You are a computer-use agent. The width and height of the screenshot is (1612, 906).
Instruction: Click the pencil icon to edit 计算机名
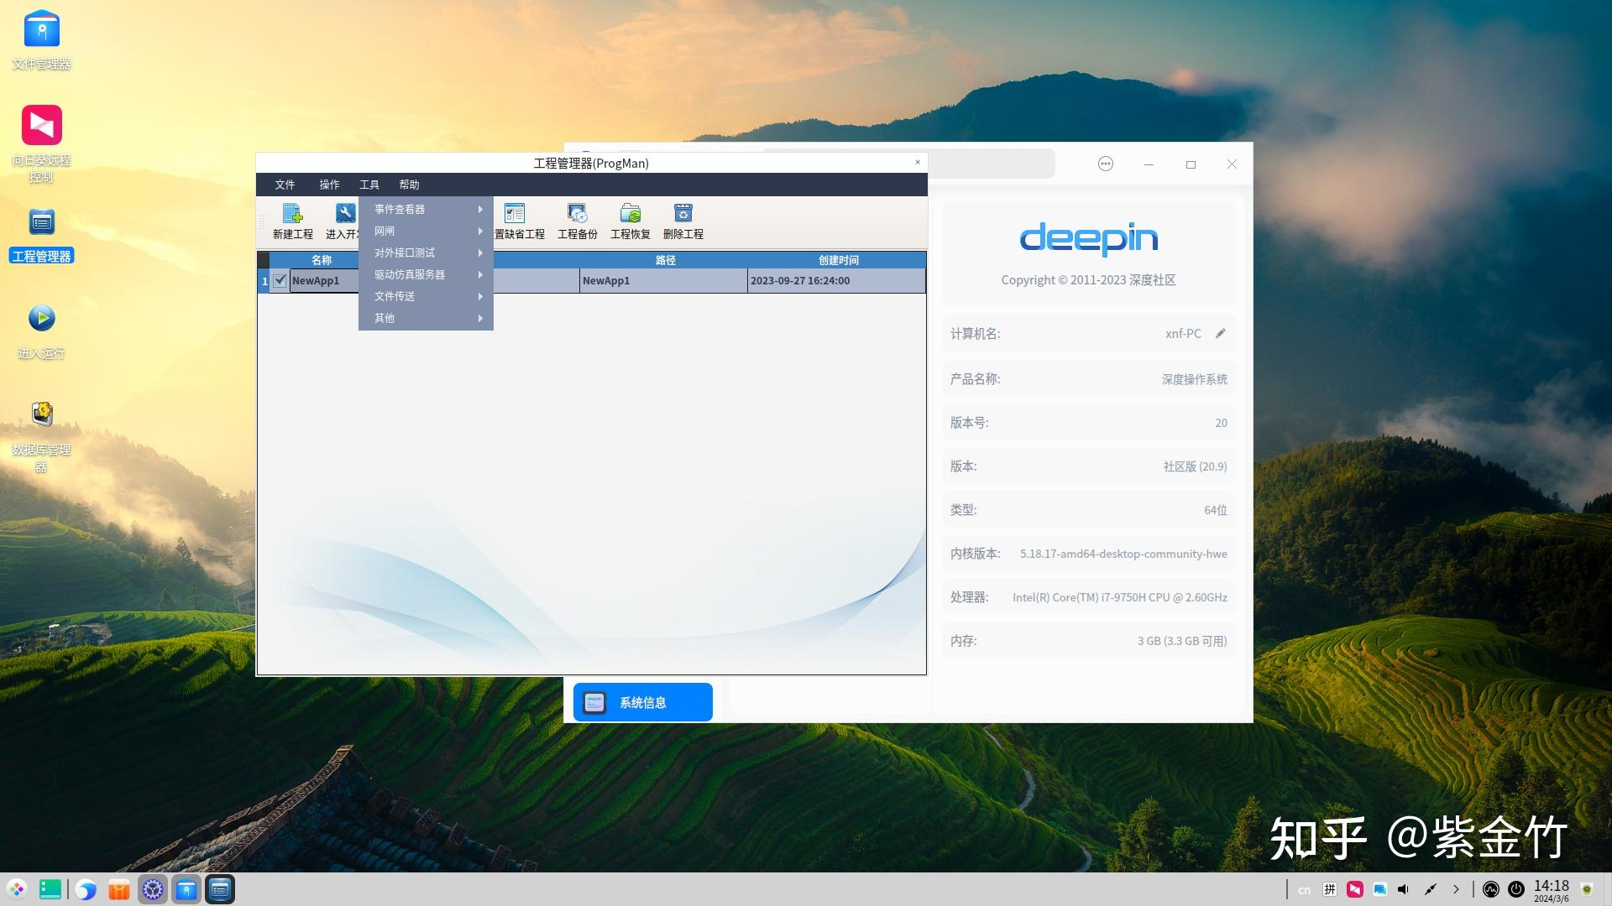[x=1221, y=333]
